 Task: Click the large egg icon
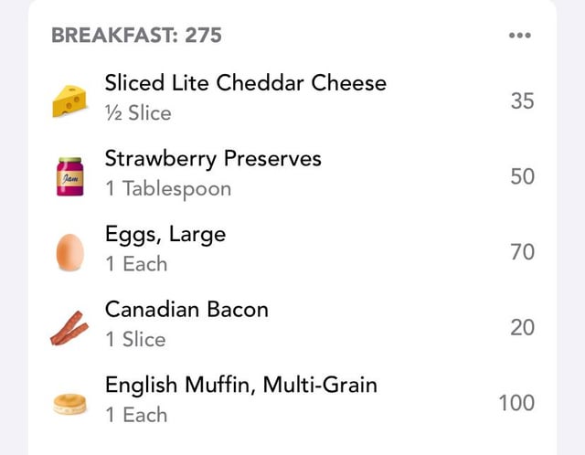pyautogui.click(x=69, y=251)
